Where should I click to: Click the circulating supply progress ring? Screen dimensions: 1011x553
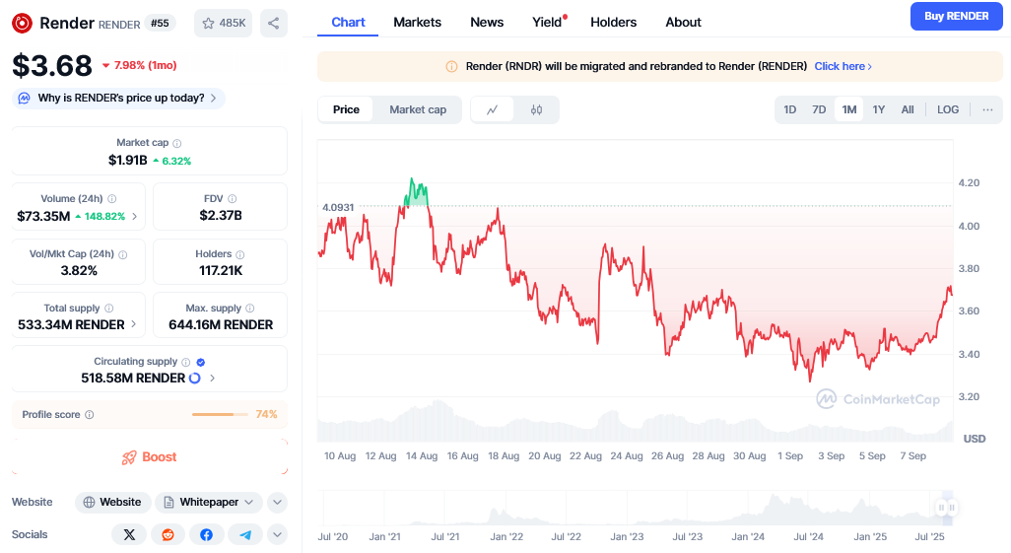point(195,379)
